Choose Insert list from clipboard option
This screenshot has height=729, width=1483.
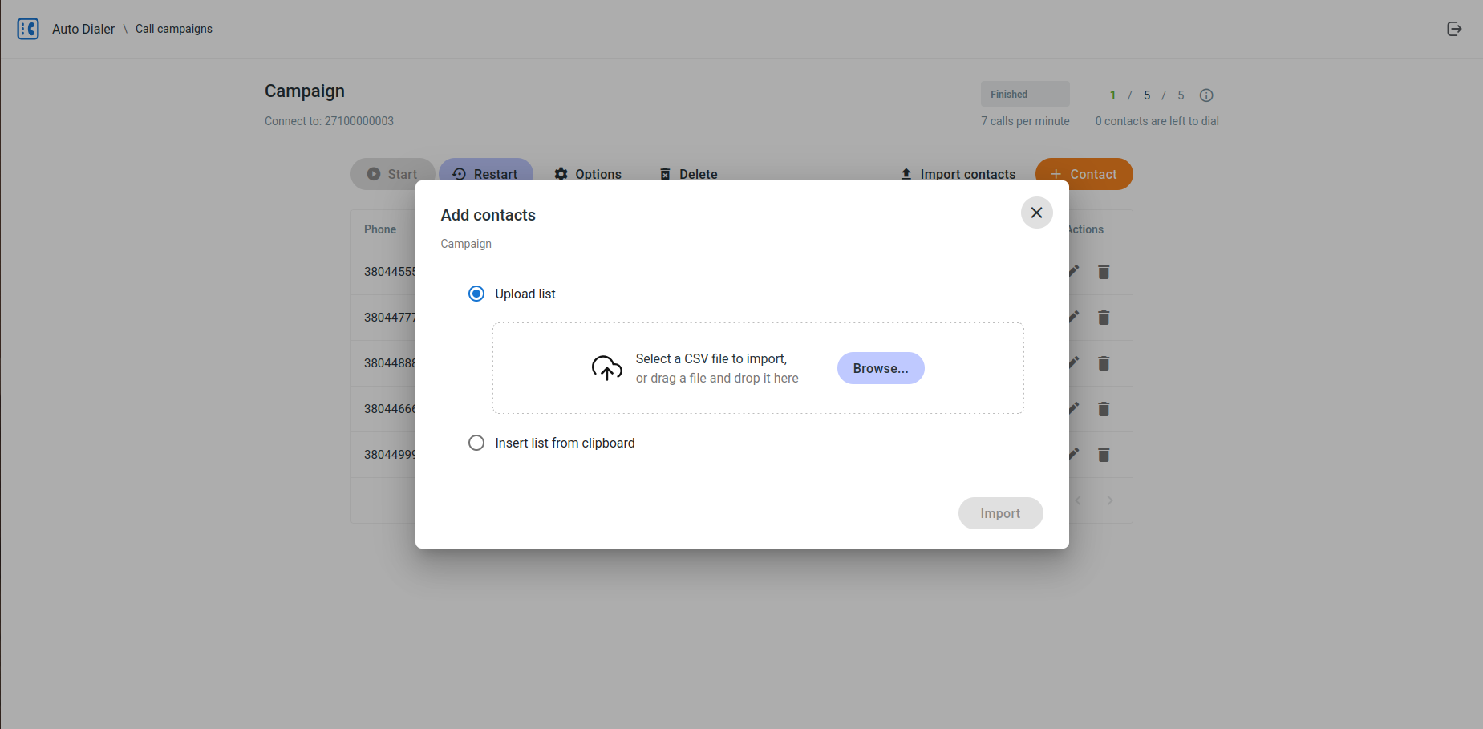(x=476, y=443)
